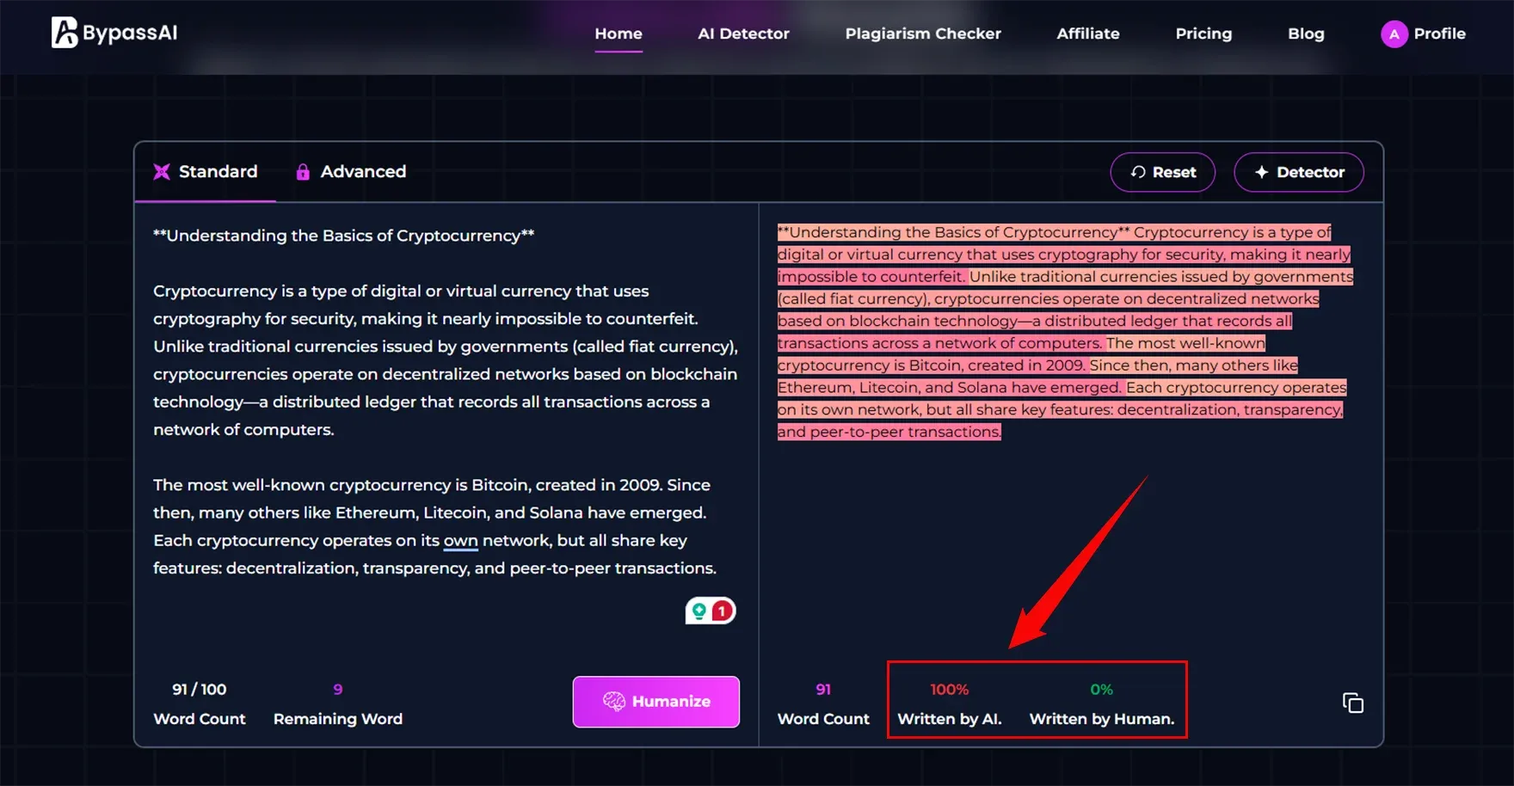Screen dimensions: 1514x786
Task: Click "Written by Human." label
Action: [1102, 719]
